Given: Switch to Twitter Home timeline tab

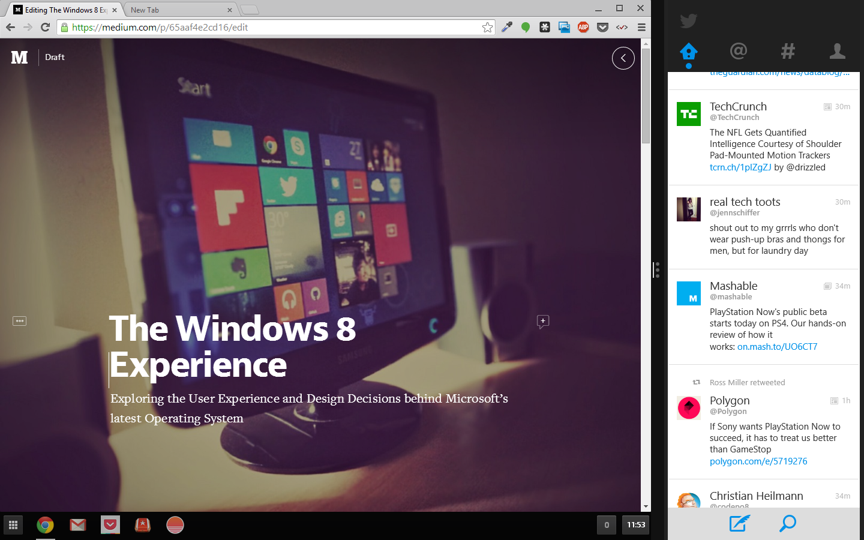Looking at the screenshot, I should pyautogui.click(x=689, y=52).
